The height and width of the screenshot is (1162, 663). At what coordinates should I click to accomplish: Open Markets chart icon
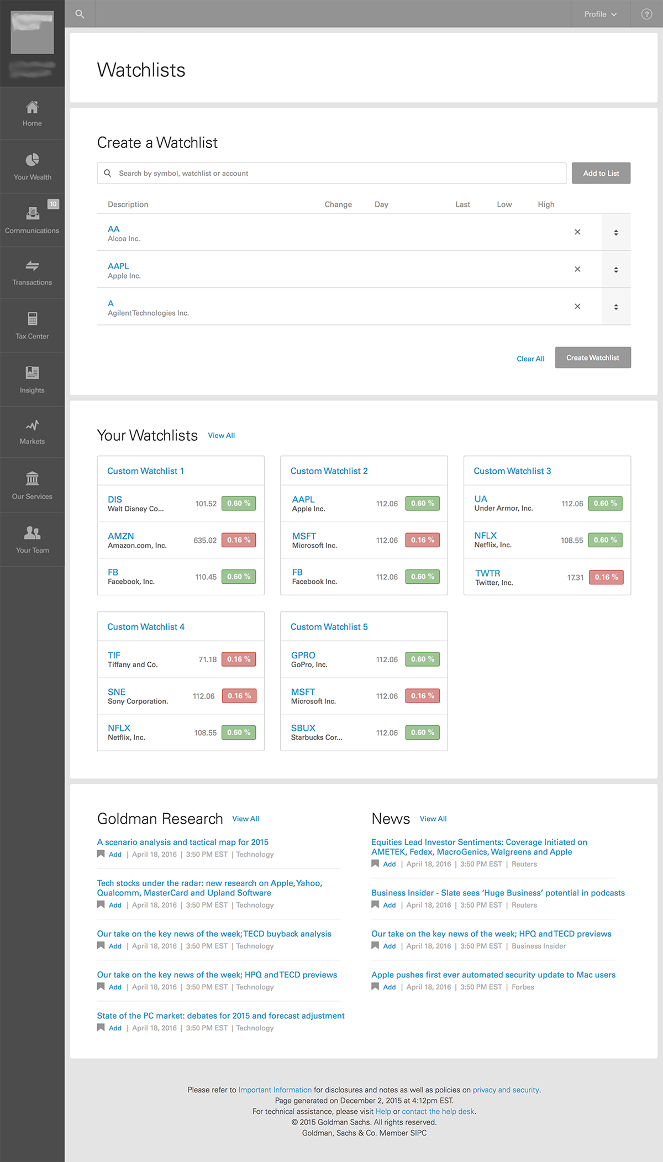point(32,425)
